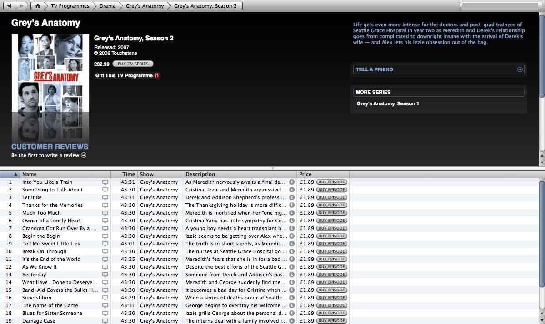Image resolution: width=545 pixels, height=324 pixels.
Task: Open Gift This TV Programme link
Action: pos(124,75)
